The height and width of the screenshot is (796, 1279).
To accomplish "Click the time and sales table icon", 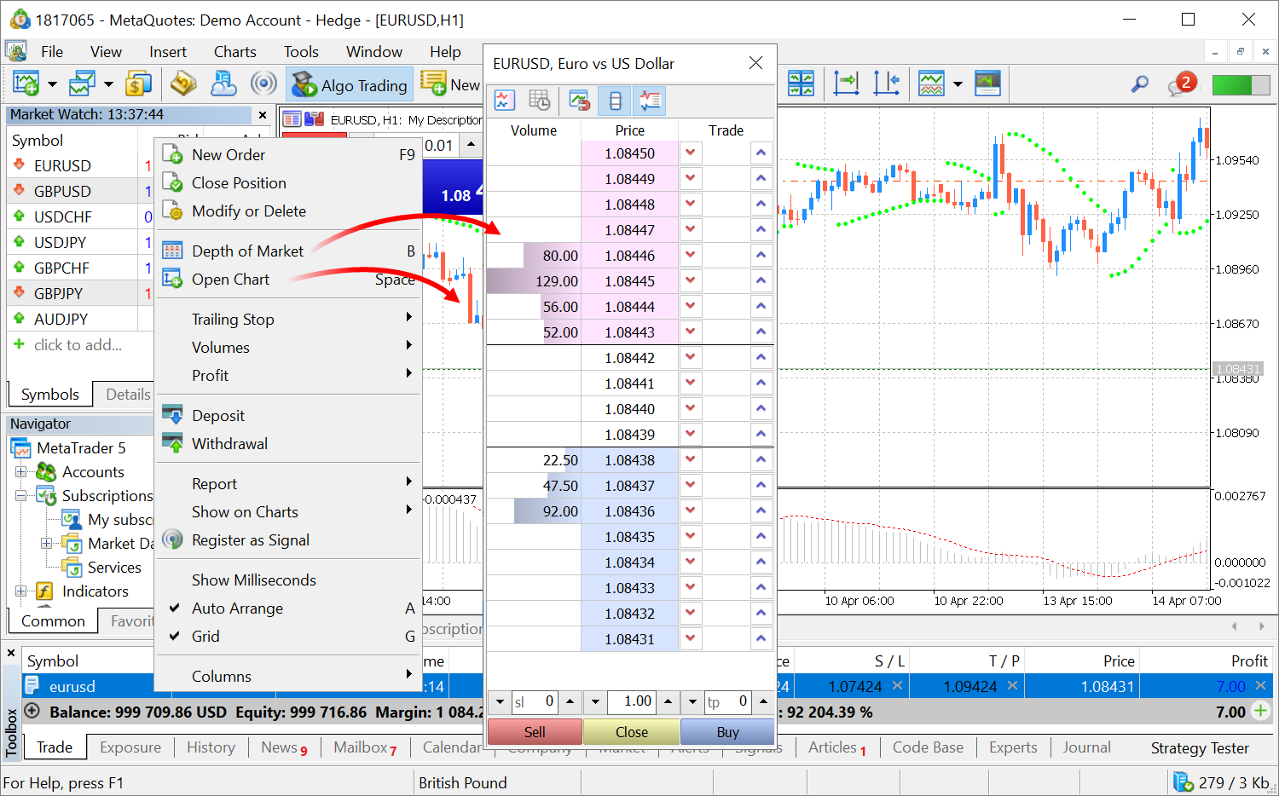I will (540, 101).
